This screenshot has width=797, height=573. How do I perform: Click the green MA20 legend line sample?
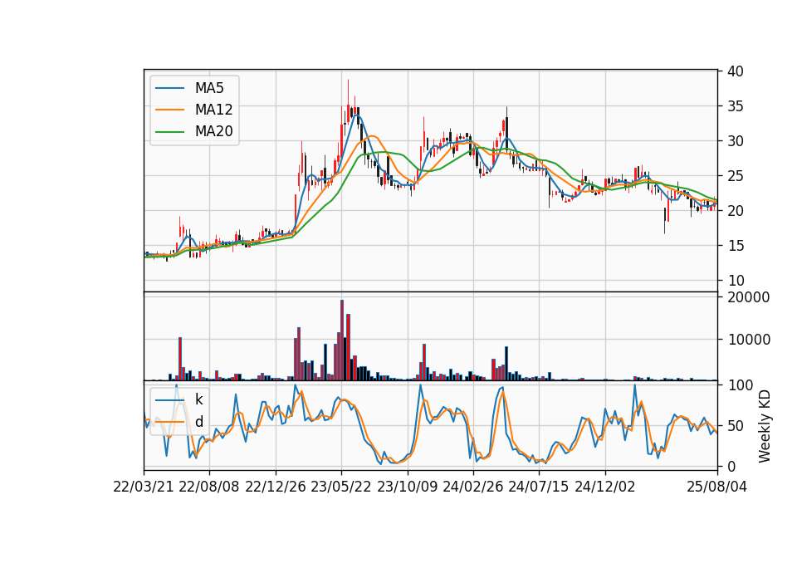tap(169, 132)
